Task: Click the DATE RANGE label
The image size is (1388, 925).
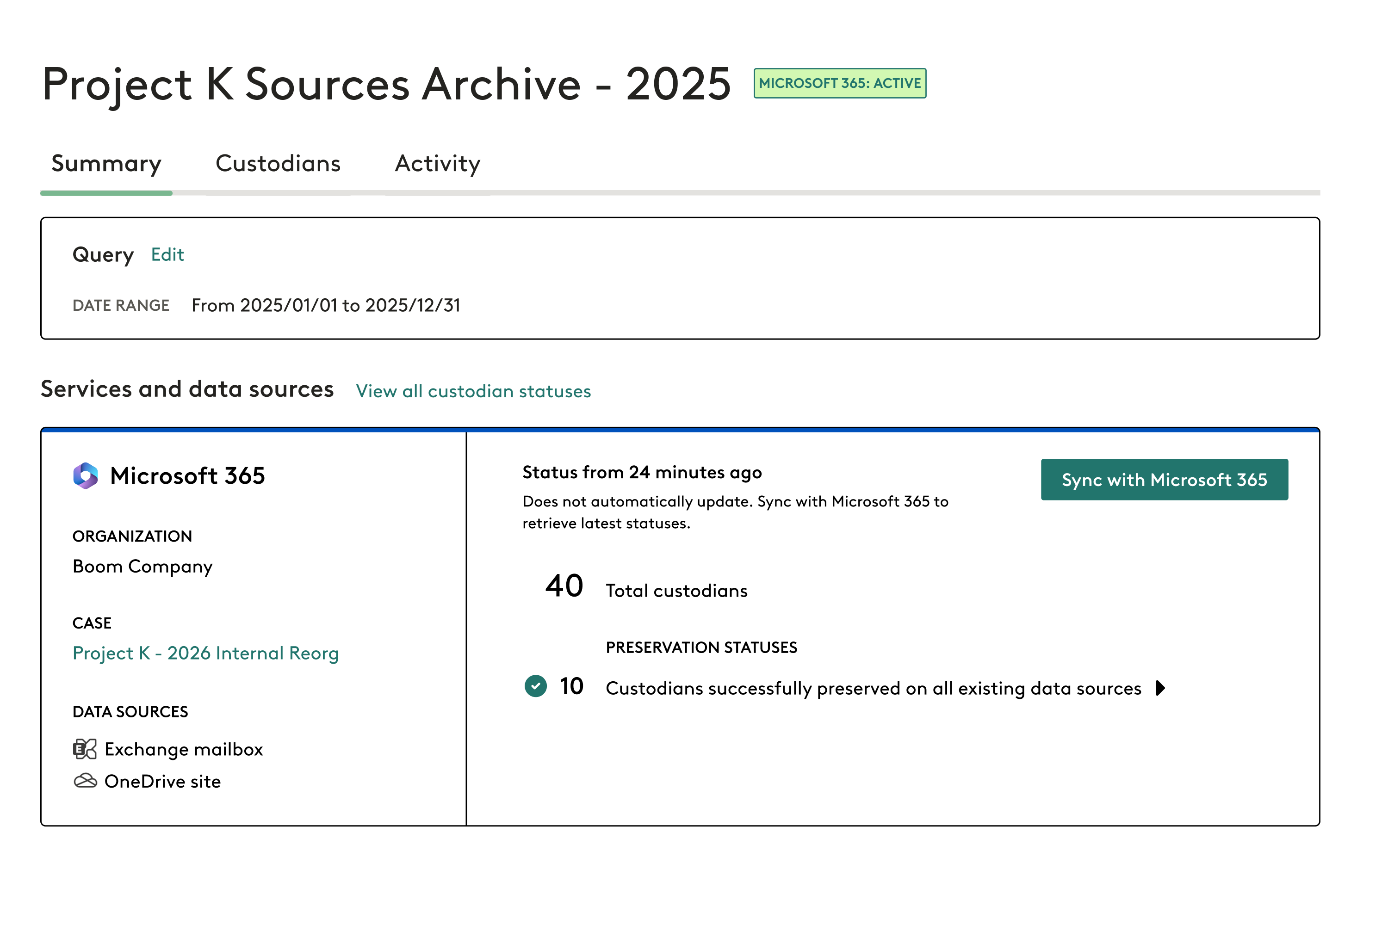Action: tap(120, 306)
